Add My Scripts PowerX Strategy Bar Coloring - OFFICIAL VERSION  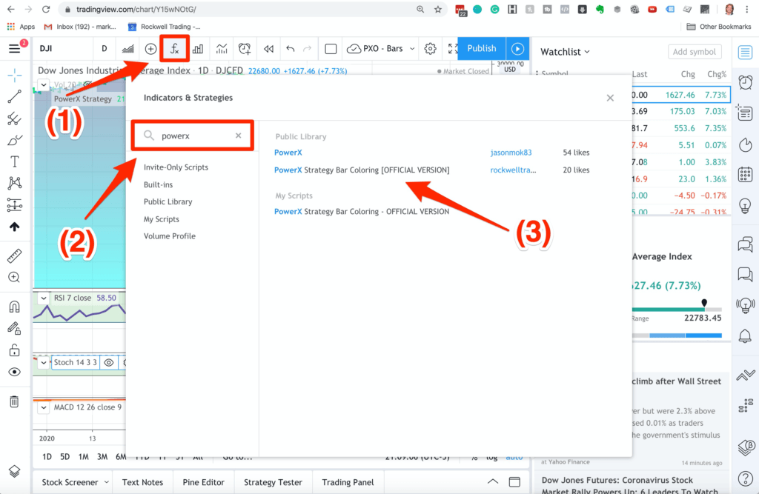pos(362,211)
